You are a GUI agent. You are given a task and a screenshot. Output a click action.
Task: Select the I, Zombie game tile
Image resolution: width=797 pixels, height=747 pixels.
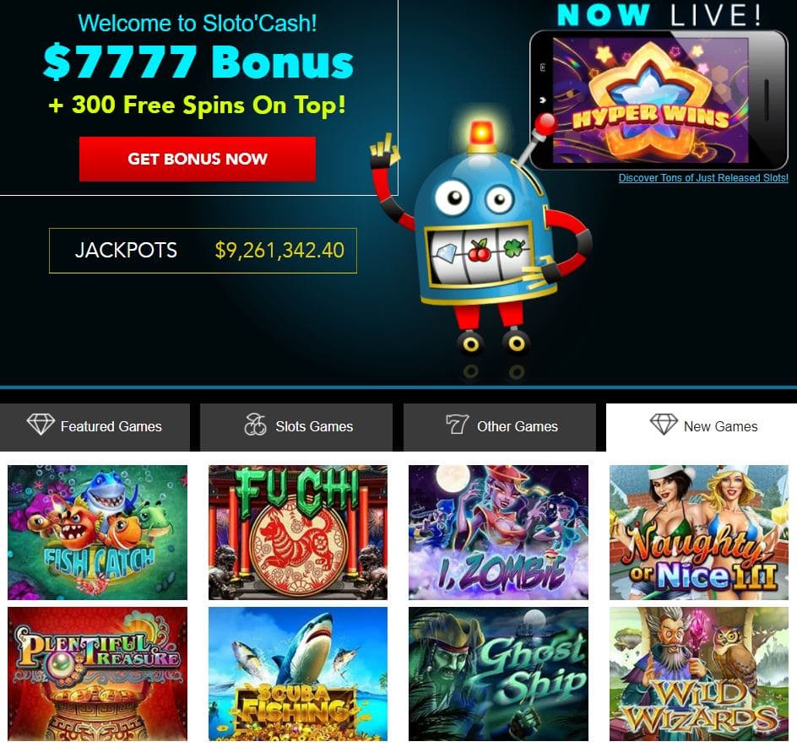coord(499,532)
